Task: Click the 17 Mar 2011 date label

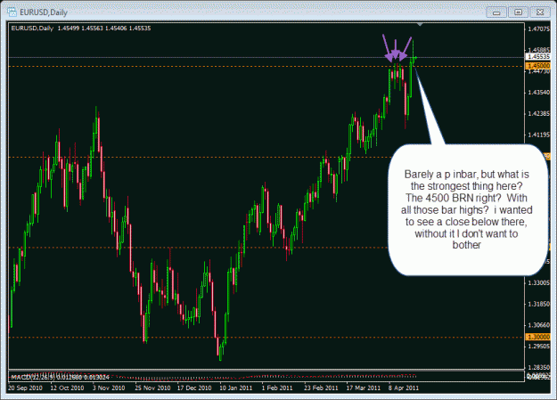Action: point(363,388)
